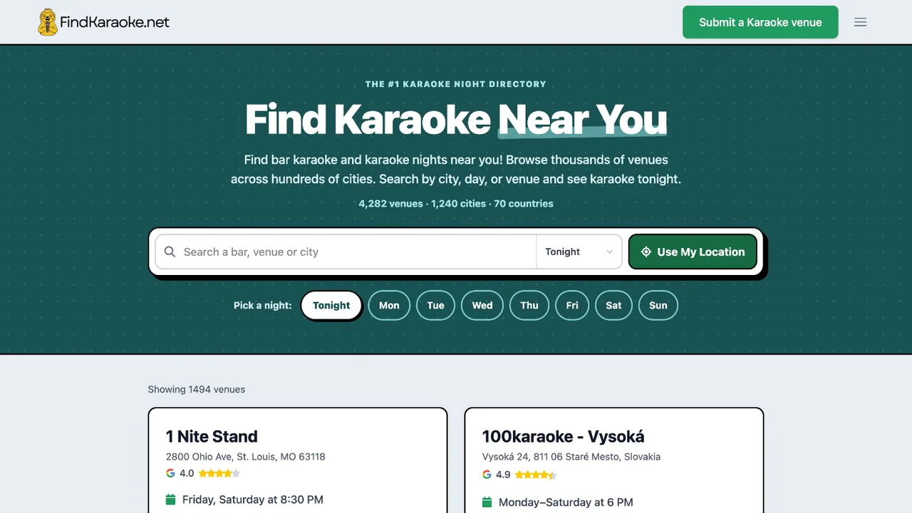Click 1 Nite Stand star rating
This screenshot has height=513, width=912.
coord(219,473)
